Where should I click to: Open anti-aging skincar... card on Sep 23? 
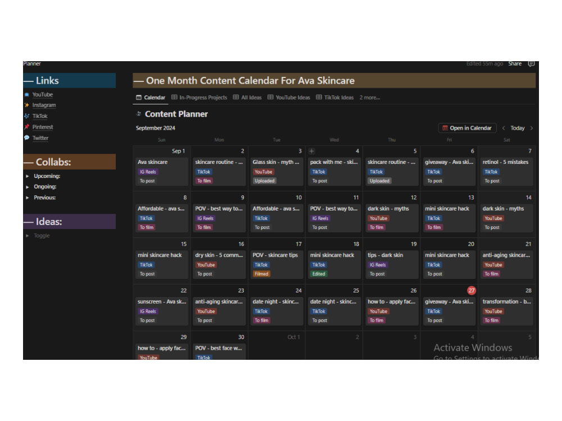tap(219, 311)
